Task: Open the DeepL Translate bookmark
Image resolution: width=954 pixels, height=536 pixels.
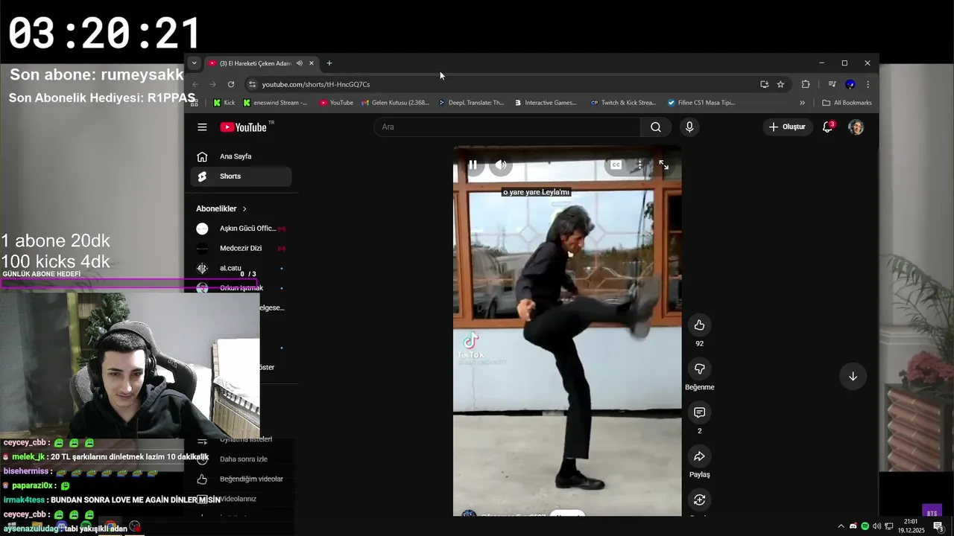Action: [x=472, y=103]
